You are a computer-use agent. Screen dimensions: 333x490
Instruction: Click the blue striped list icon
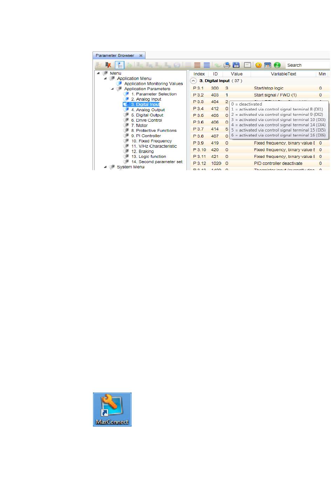pos(207,65)
